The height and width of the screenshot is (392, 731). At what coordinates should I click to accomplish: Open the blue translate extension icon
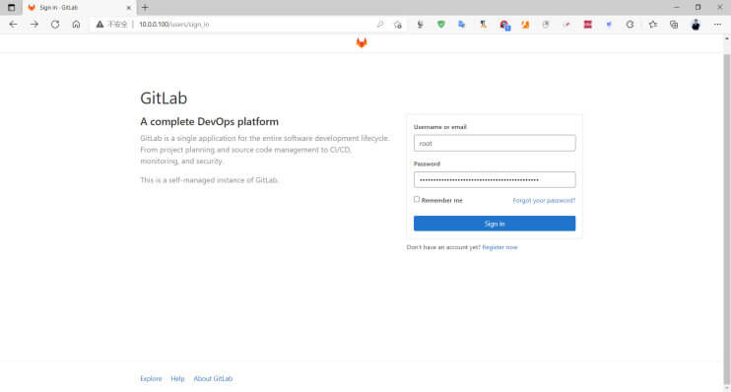tap(461, 25)
